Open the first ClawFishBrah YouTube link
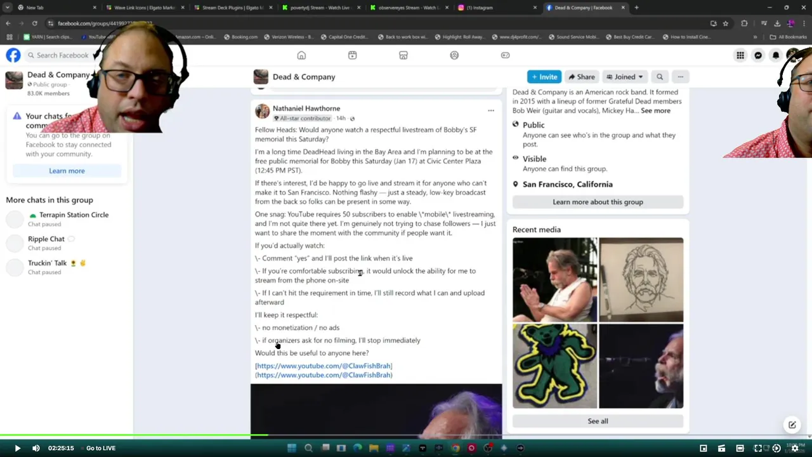This screenshot has width=812, height=457. (324, 366)
